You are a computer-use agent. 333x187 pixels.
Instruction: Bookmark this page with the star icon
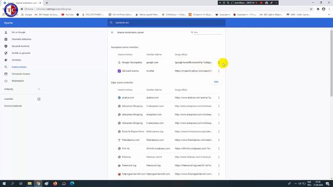(311, 9)
